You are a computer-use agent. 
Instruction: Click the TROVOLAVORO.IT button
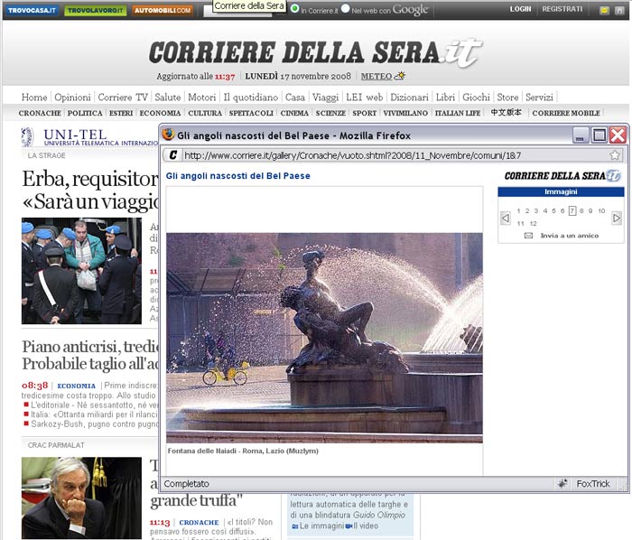(96, 11)
